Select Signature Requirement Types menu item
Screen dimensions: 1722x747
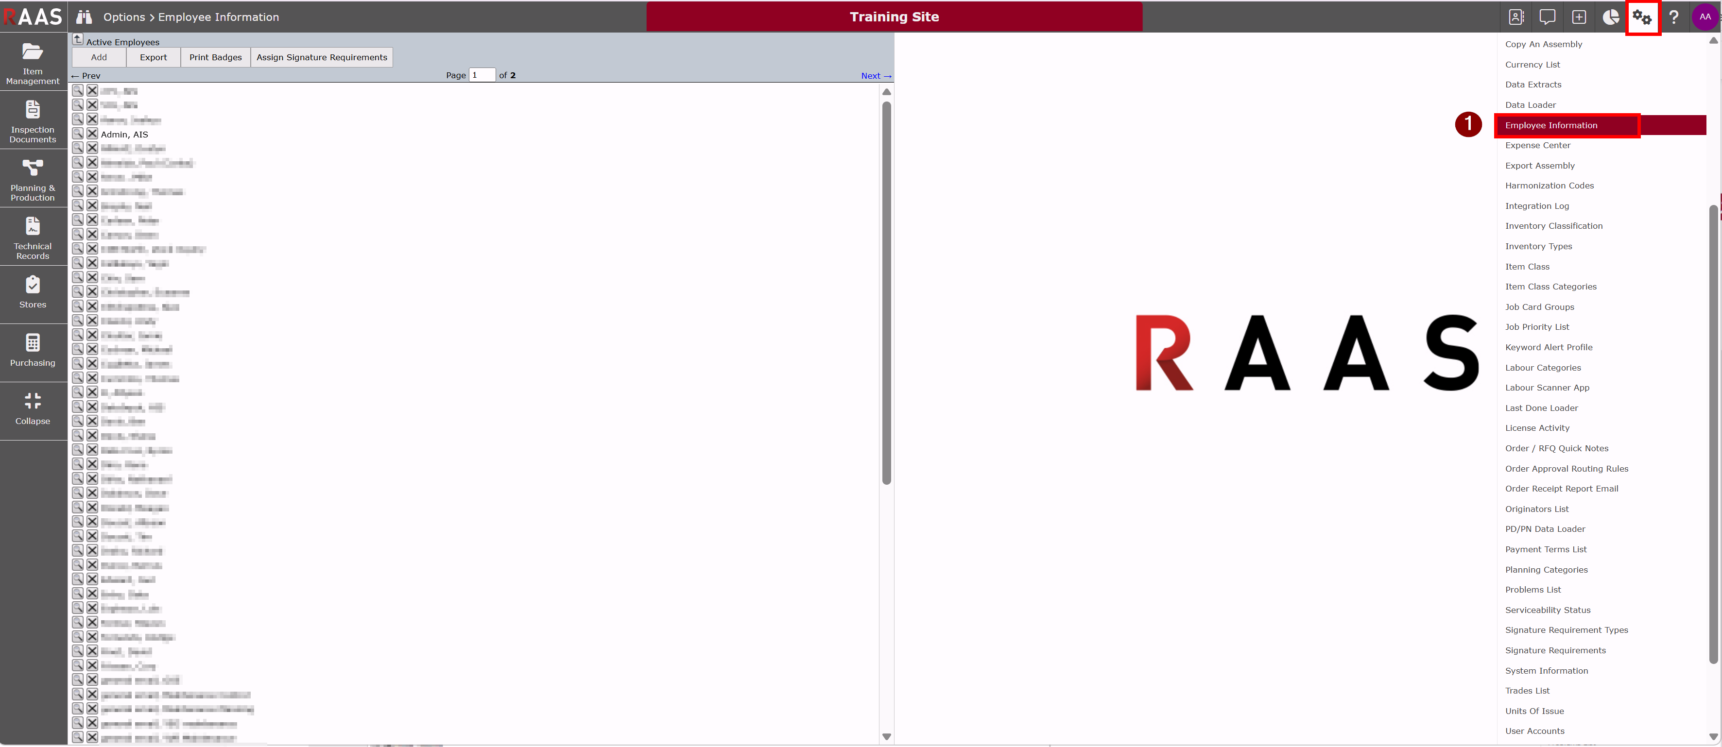(x=1566, y=630)
